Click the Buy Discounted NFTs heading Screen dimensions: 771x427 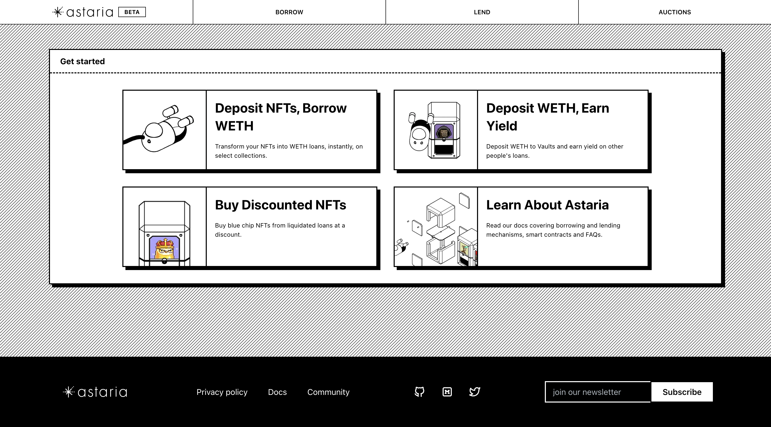[x=280, y=205]
